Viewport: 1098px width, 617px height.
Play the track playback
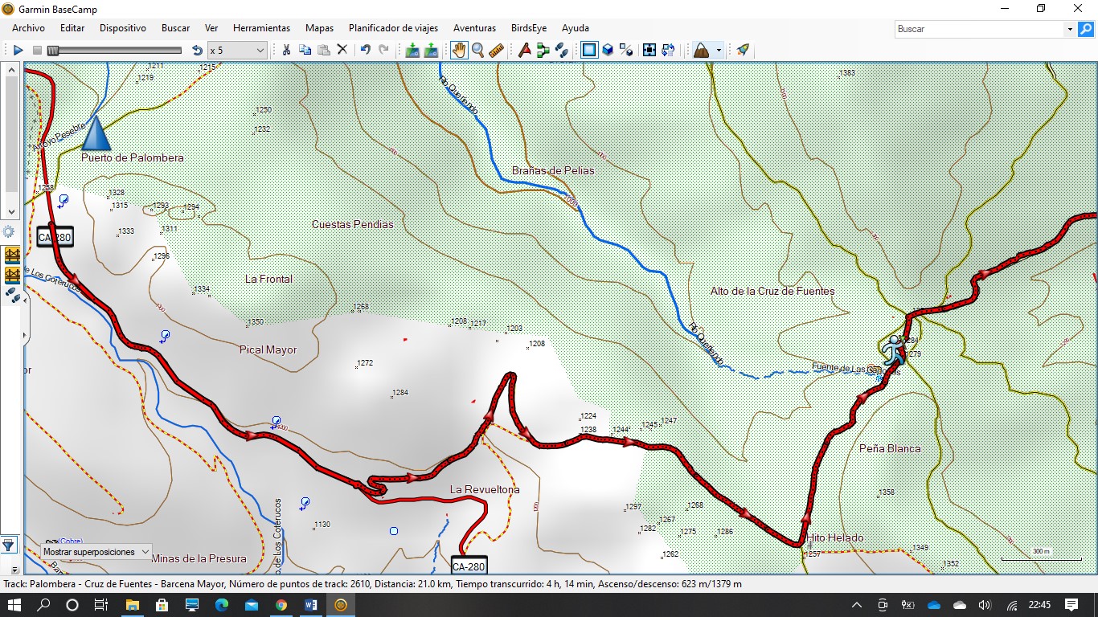click(x=18, y=50)
